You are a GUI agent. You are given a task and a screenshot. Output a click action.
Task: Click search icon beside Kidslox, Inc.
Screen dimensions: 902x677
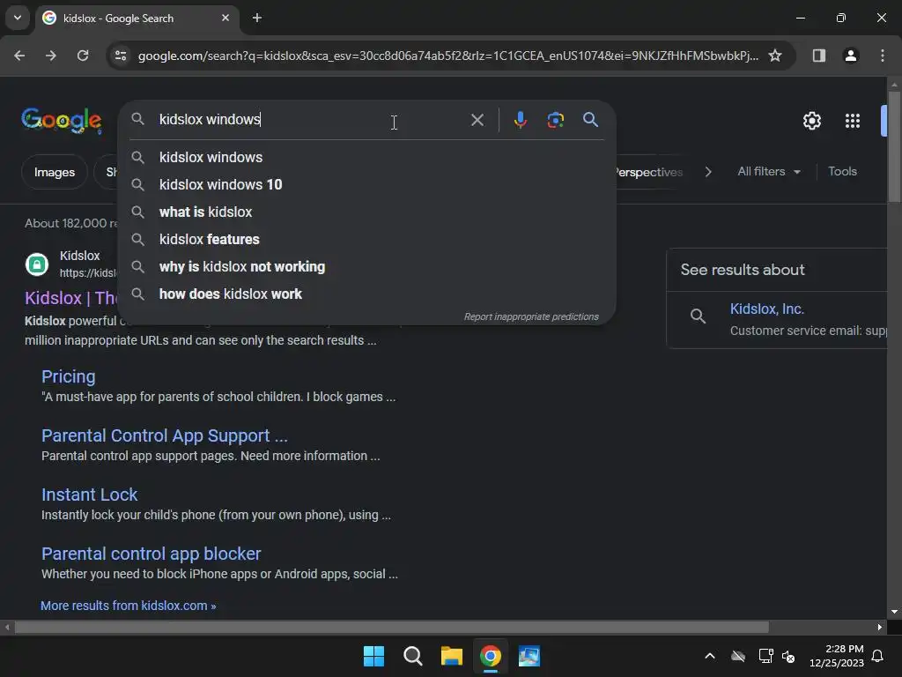point(698,316)
